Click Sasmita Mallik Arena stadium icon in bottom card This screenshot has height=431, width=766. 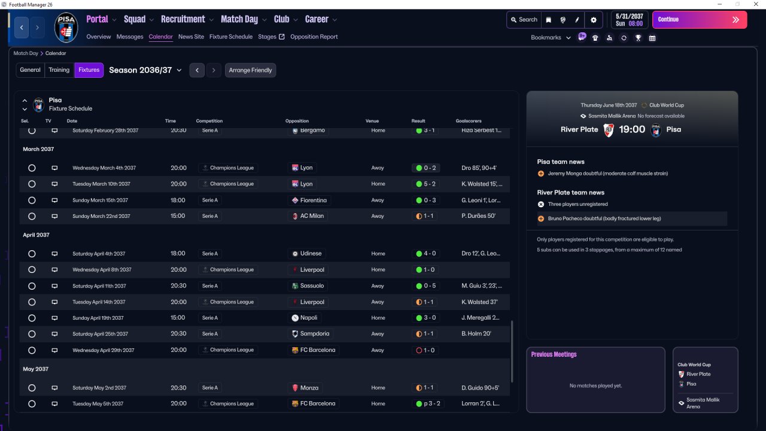[681, 403]
